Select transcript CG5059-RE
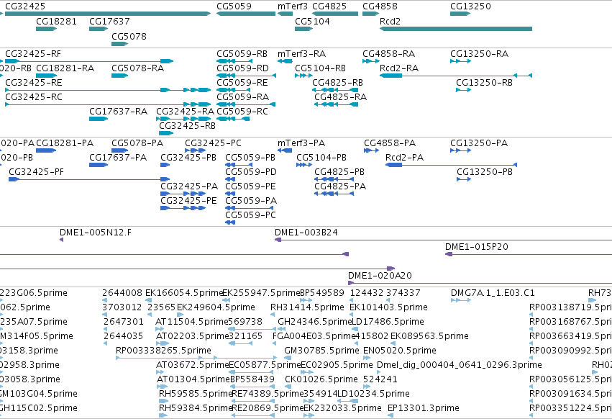612x419 pixels. pos(234,90)
